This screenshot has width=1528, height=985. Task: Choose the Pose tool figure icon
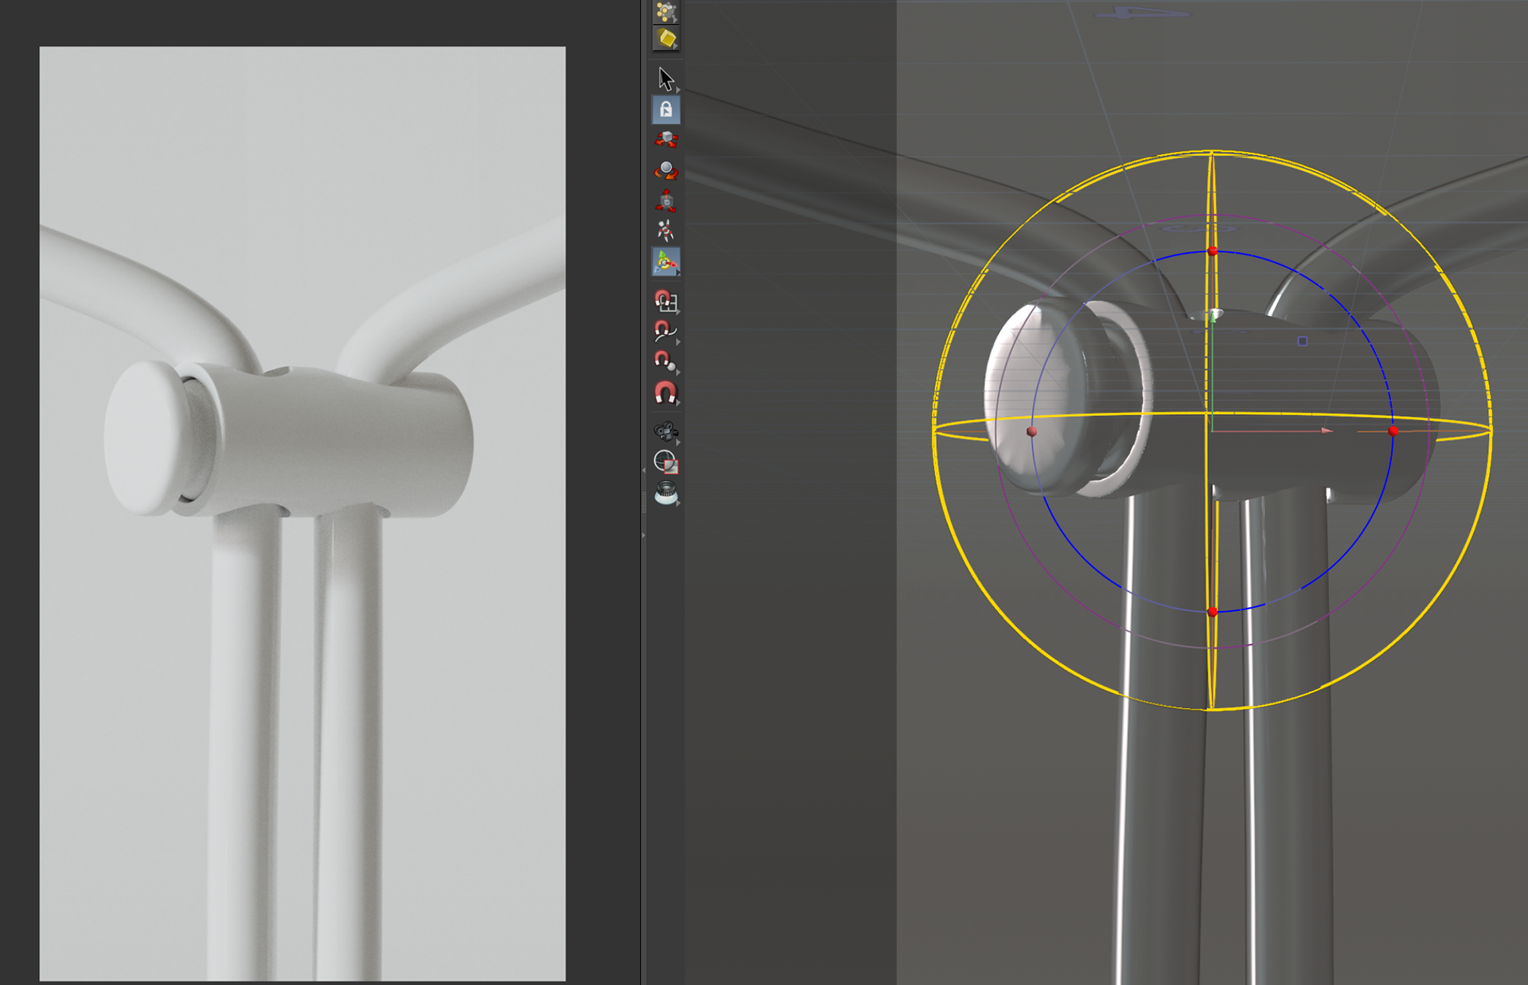[x=666, y=231]
